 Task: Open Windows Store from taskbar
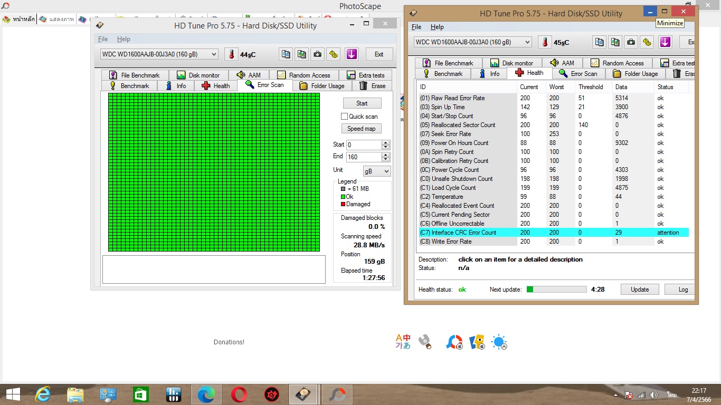pos(141,394)
